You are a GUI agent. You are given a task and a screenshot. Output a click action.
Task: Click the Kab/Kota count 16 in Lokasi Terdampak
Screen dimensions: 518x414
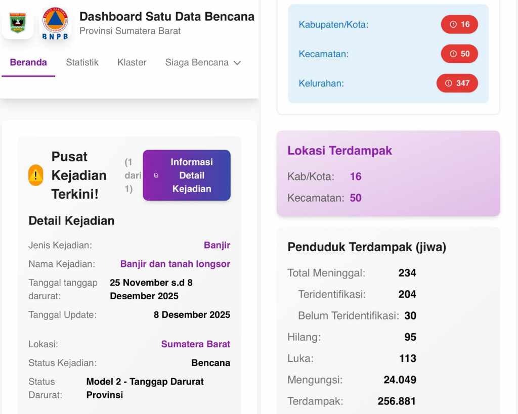tap(356, 176)
